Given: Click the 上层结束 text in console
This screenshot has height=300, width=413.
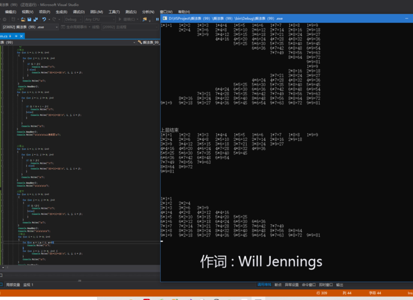Looking at the screenshot, I should [x=170, y=130].
